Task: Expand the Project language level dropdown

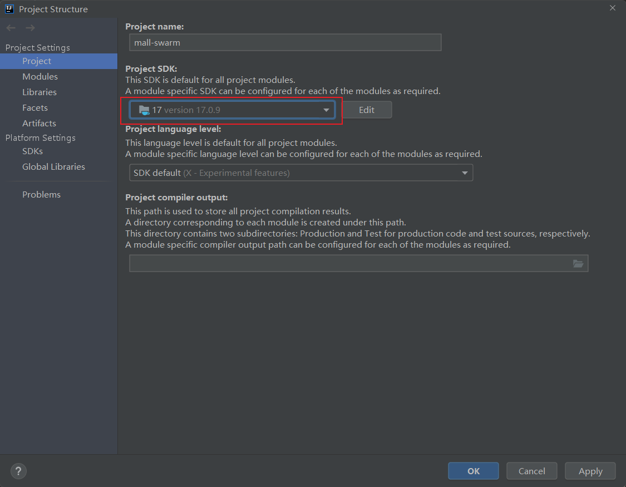Action: pos(300,173)
